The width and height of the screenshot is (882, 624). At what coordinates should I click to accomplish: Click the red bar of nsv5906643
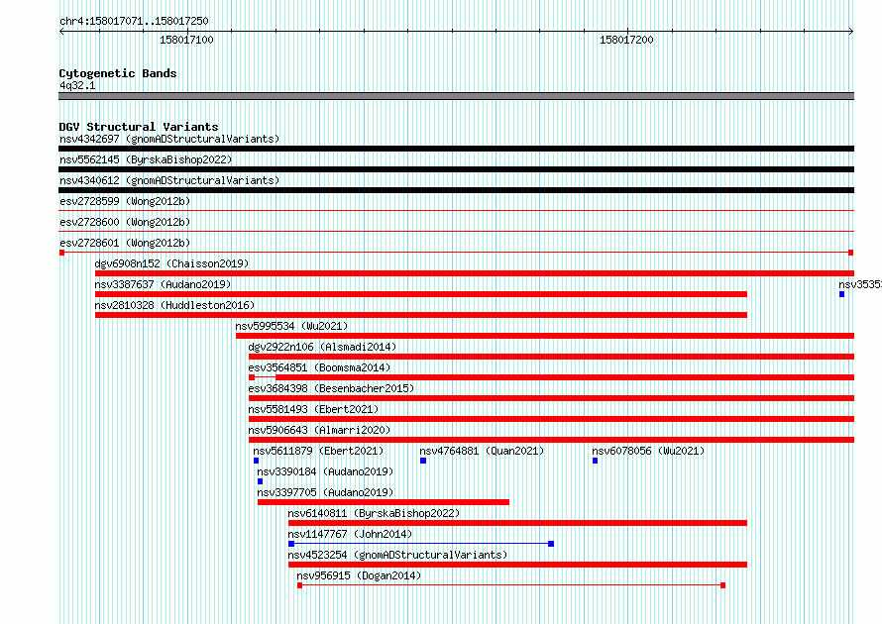tap(551, 440)
